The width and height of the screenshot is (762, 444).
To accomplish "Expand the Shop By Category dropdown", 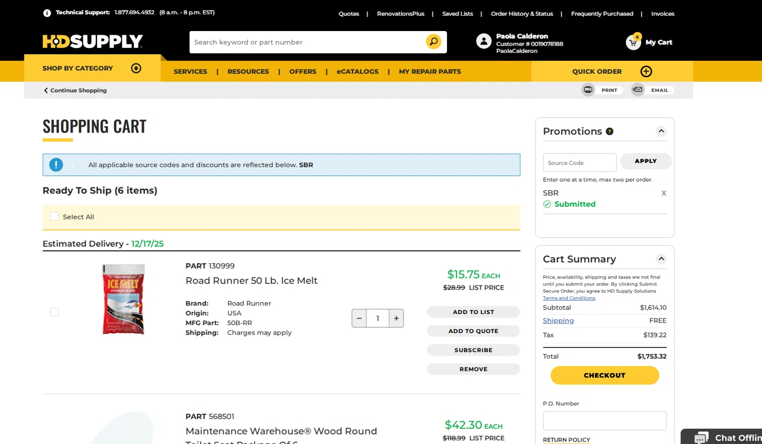I will 136,68.
